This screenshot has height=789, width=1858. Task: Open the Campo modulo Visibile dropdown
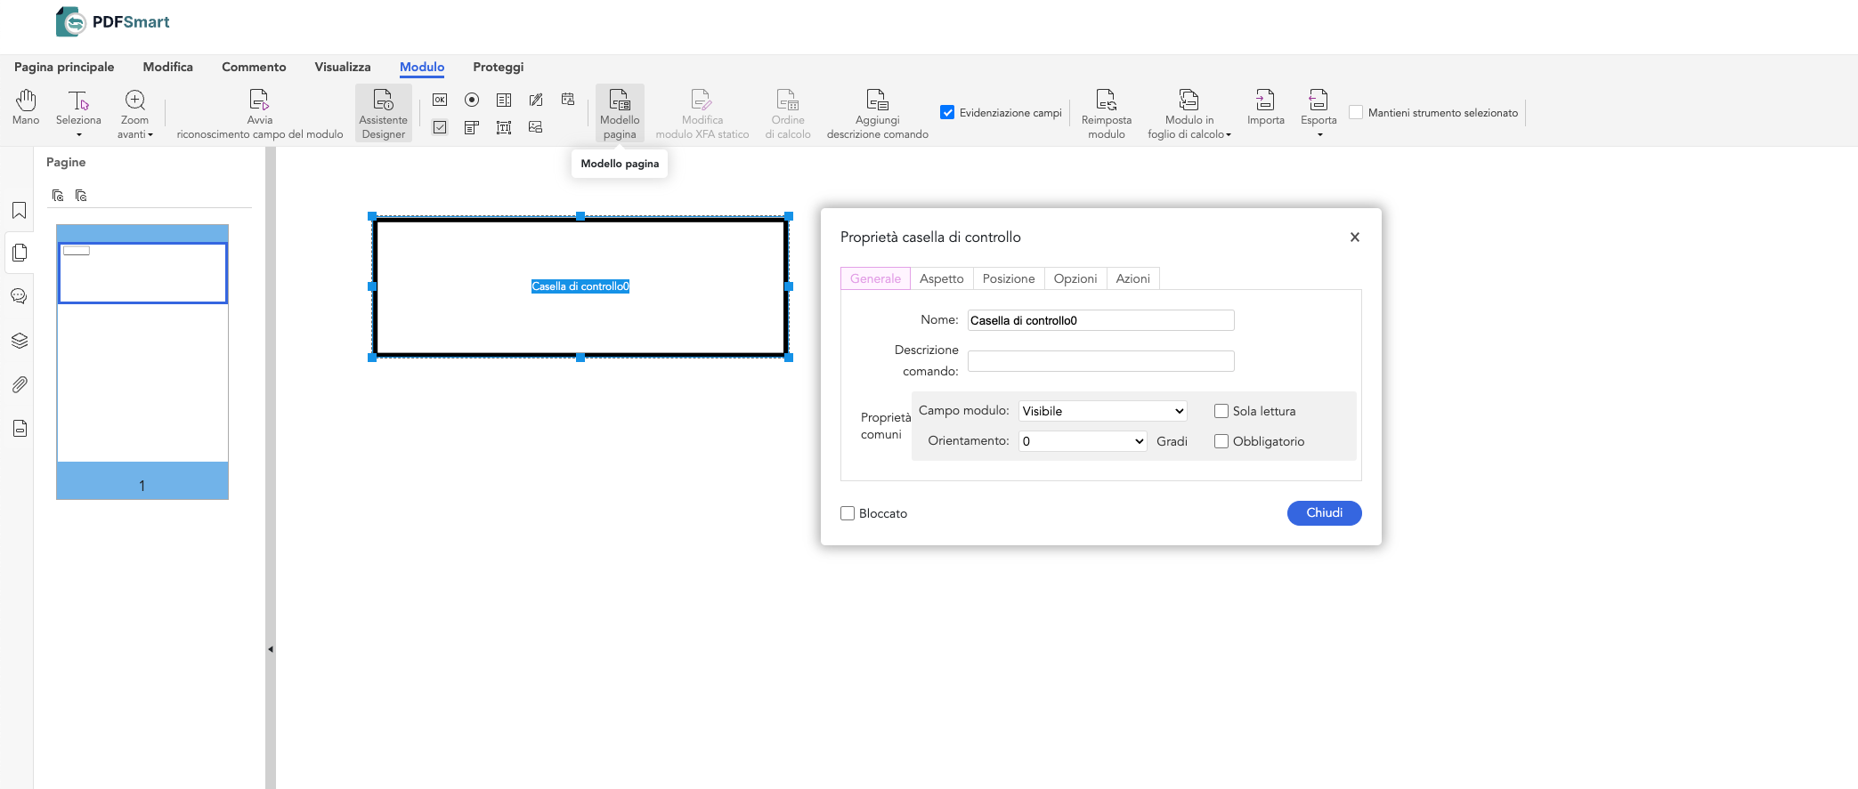coord(1102,411)
